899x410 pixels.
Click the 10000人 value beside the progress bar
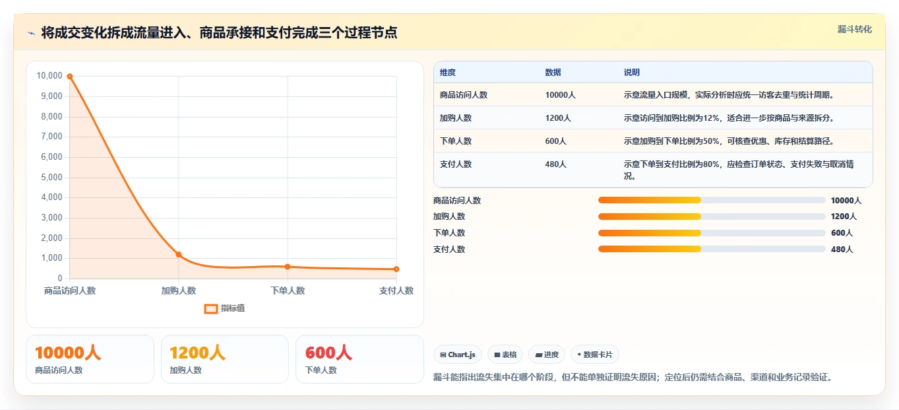(846, 201)
